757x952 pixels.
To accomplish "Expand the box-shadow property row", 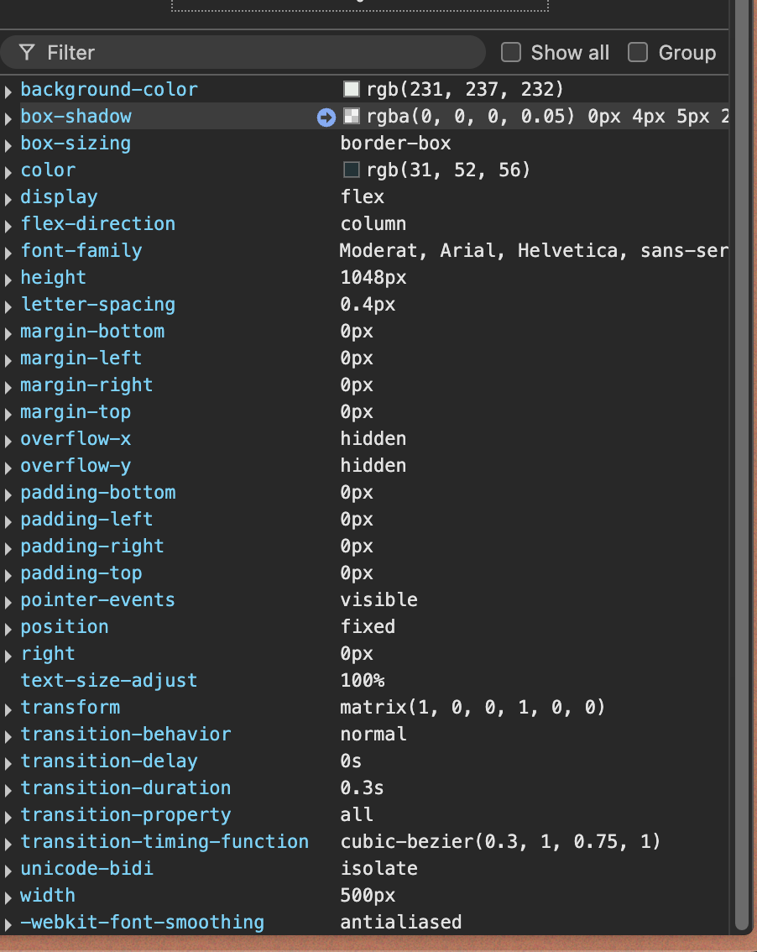I will tap(8, 118).
